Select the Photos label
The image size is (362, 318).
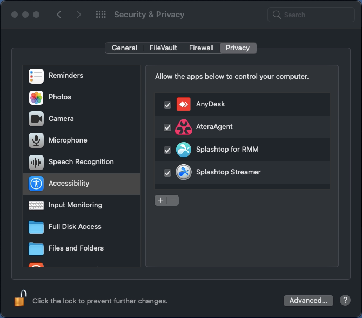click(60, 97)
